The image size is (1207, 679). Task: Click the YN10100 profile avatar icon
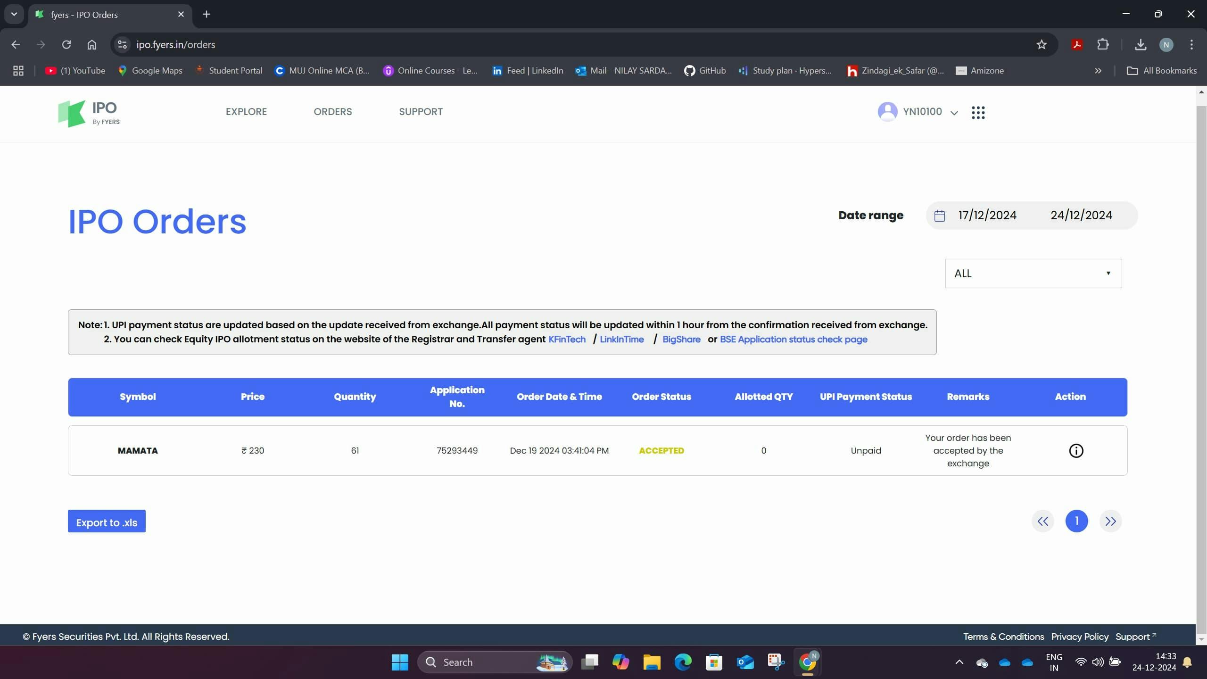pos(888,112)
